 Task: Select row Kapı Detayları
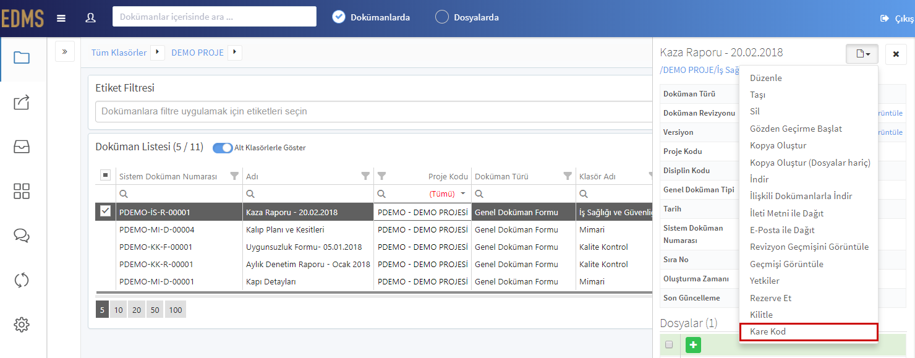[374, 281]
